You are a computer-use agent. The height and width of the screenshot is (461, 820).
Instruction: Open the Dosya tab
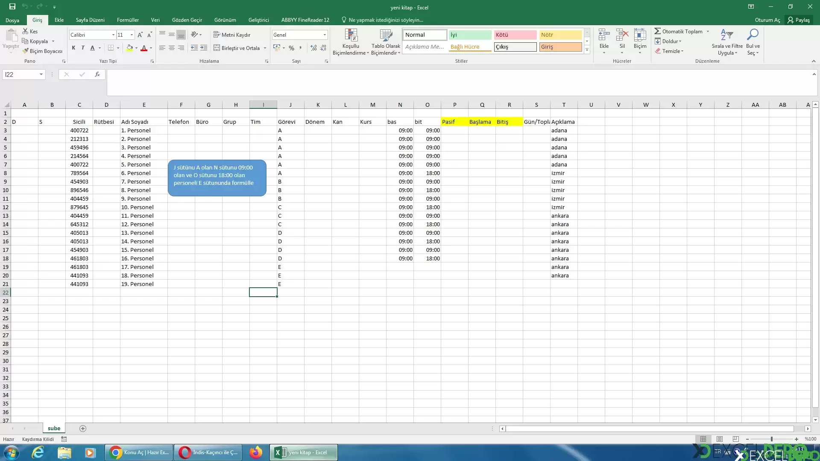tap(12, 20)
